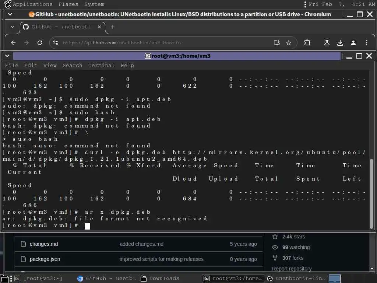
Task: Switch to [root@vm3:~] terminal taskbar item
Action: coord(38,279)
